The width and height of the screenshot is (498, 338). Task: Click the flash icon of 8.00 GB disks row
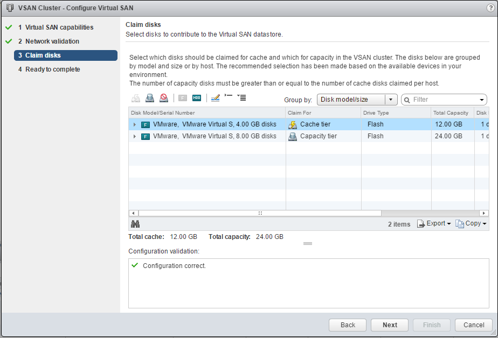146,137
